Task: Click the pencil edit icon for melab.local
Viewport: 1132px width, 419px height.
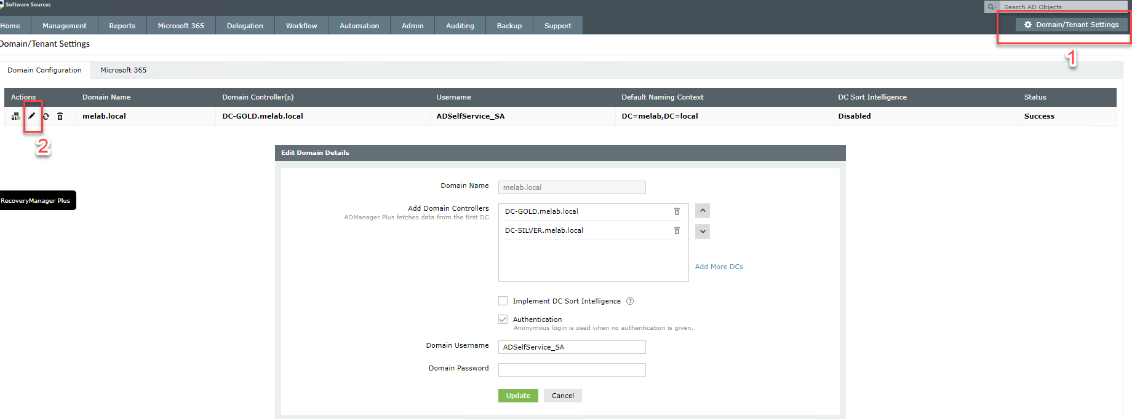Action: (32, 116)
